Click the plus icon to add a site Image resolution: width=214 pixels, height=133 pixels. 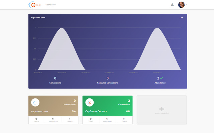coord(162,109)
